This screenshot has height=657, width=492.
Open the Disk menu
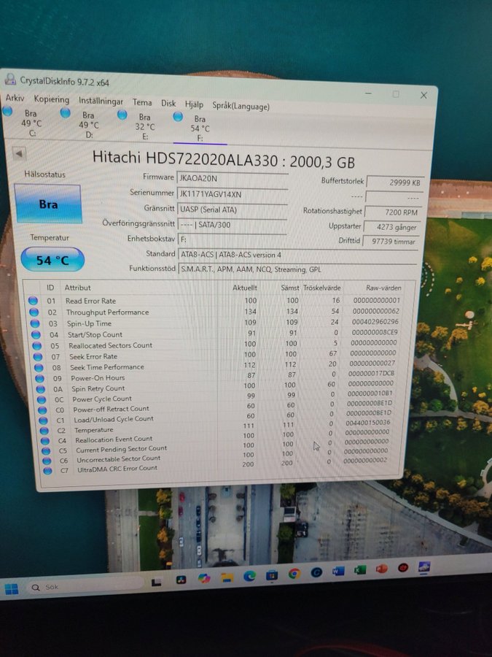tap(168, 103)
